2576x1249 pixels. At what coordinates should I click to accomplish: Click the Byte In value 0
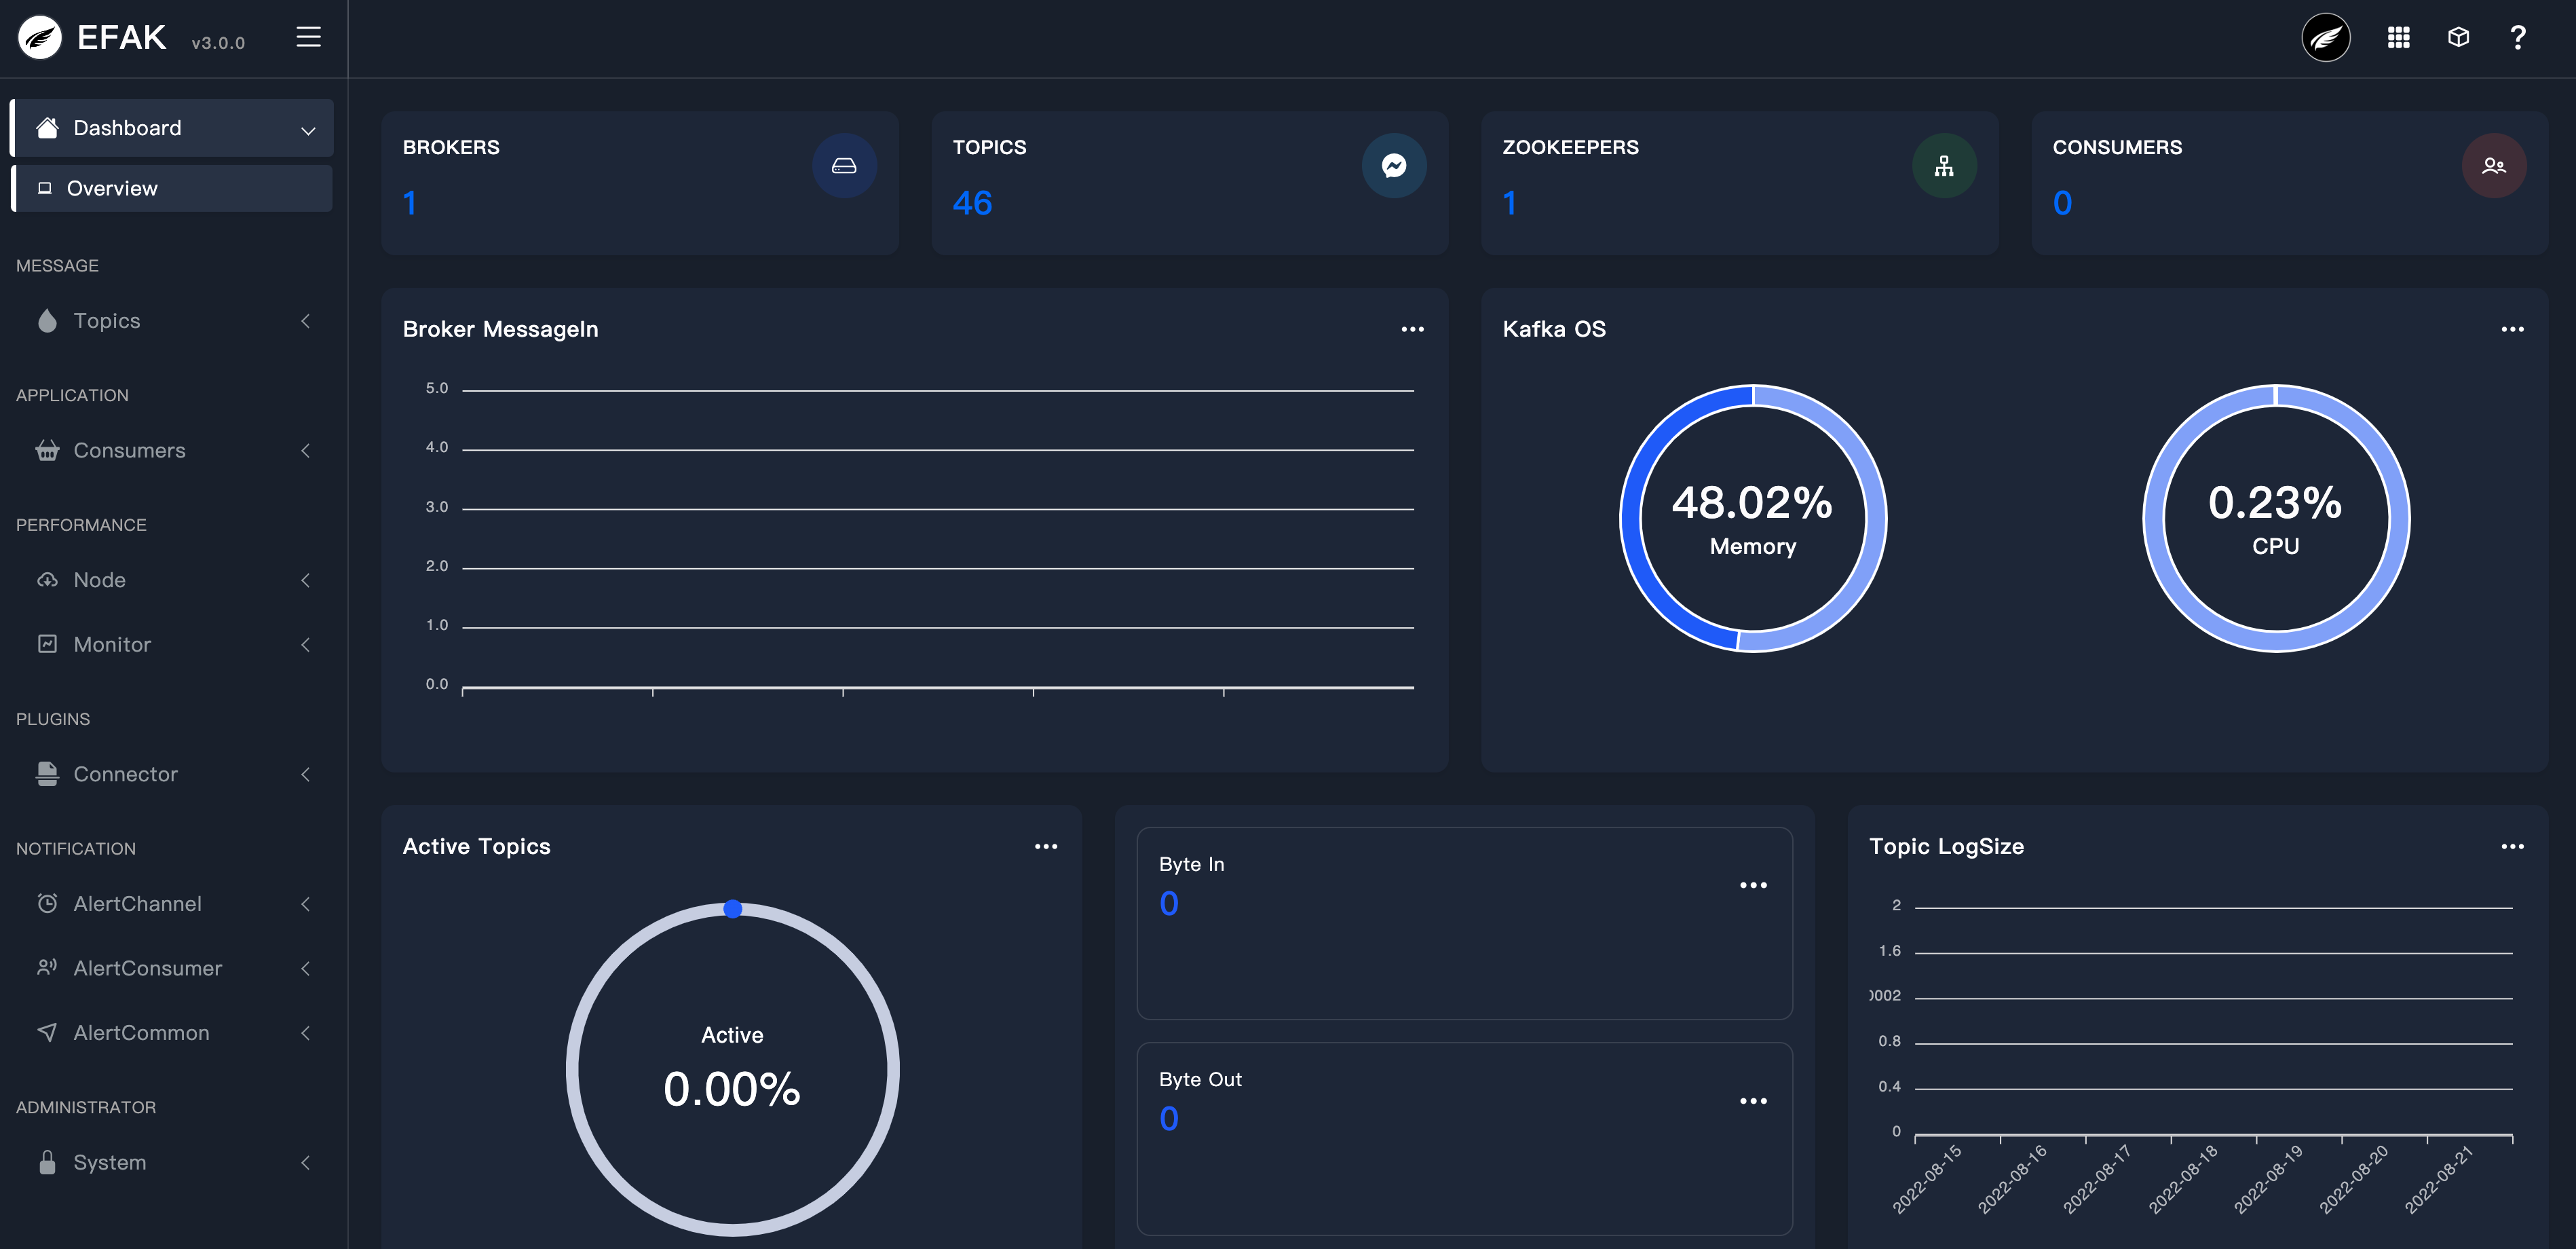[x=1169, y=904]
